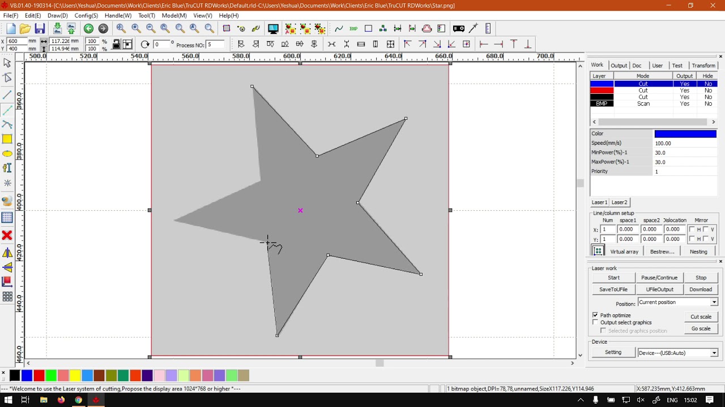This screenshot has height=407, width=725.
Task: Open the Handle(W) menu
Action: [x=118, y=16]
